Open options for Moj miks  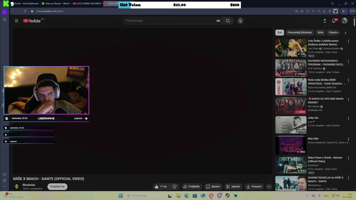click(x=348, y=139)
